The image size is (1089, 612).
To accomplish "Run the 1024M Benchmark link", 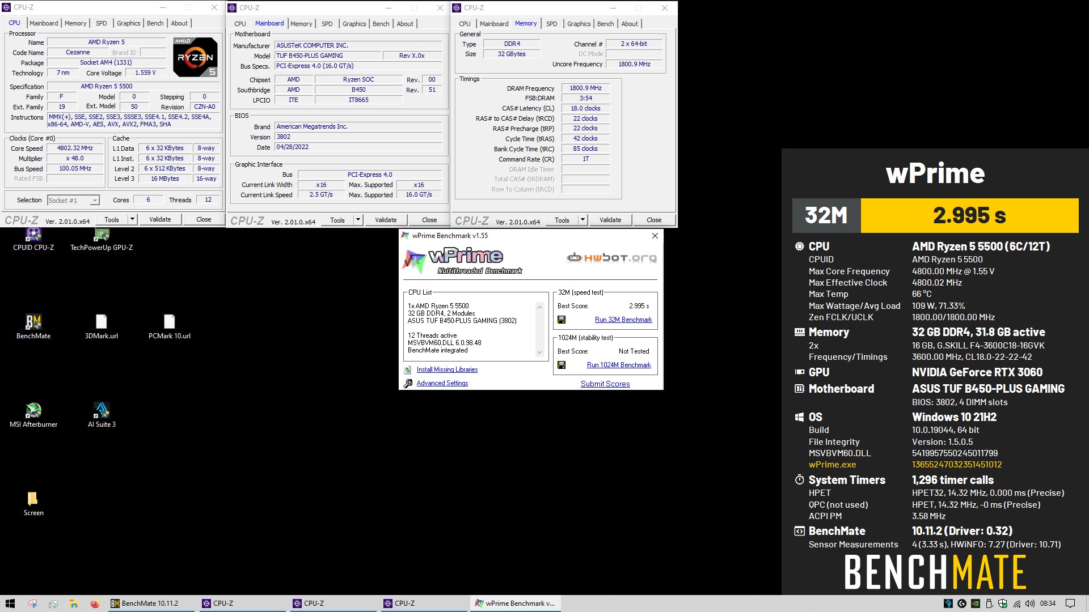I will [x=619, y=365].
